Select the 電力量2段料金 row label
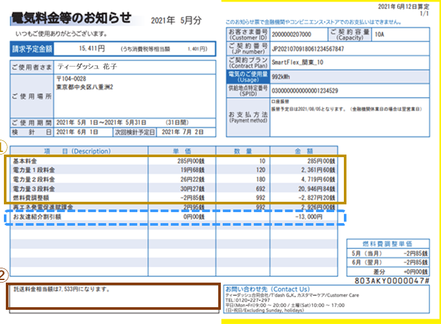Screen dimensions: 441x324 [x=34, y=179]
